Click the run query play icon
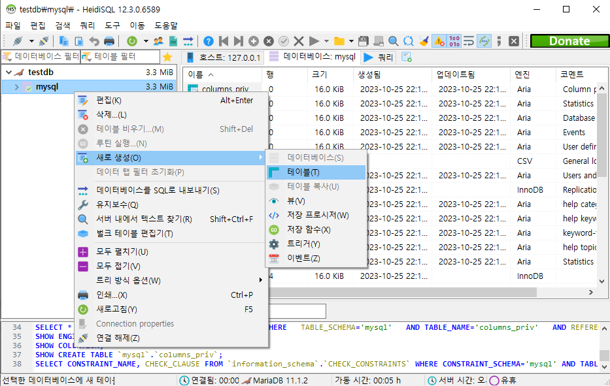 (314, 40)
